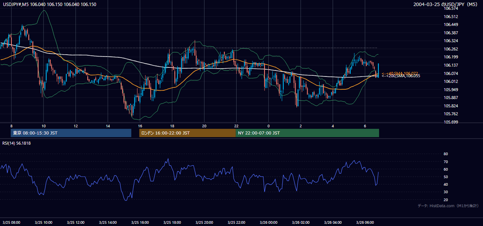Click the HistData.com data attribution text
The height and width of the screenshot is (226, 483).
click(448, 206)
